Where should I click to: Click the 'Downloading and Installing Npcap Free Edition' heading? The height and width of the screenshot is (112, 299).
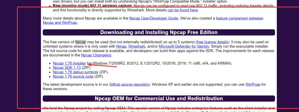159,32
